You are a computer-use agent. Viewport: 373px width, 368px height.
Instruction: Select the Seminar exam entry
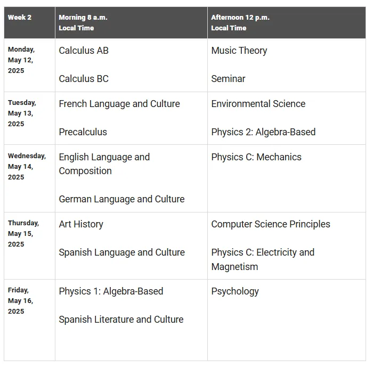(228, 79)
